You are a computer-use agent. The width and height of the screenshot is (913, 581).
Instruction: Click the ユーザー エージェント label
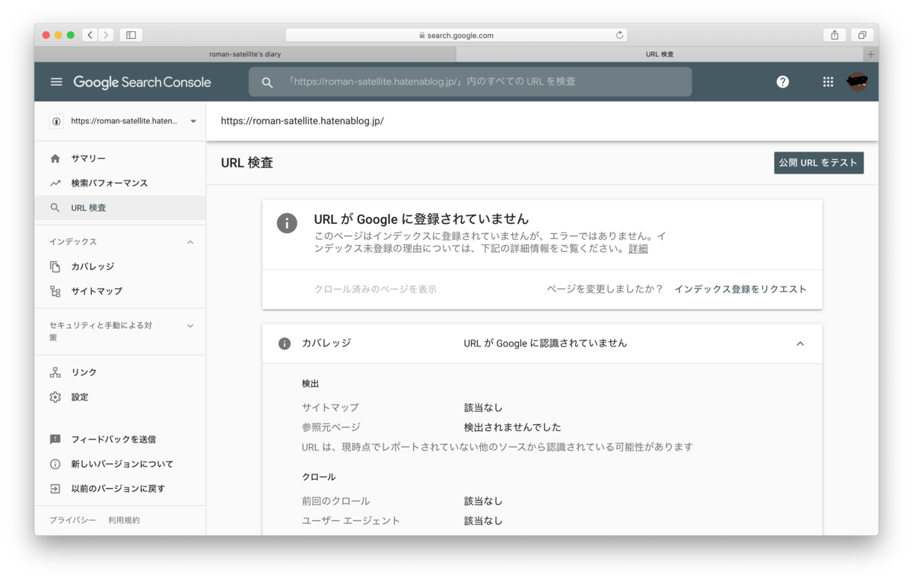coord(351,521)
